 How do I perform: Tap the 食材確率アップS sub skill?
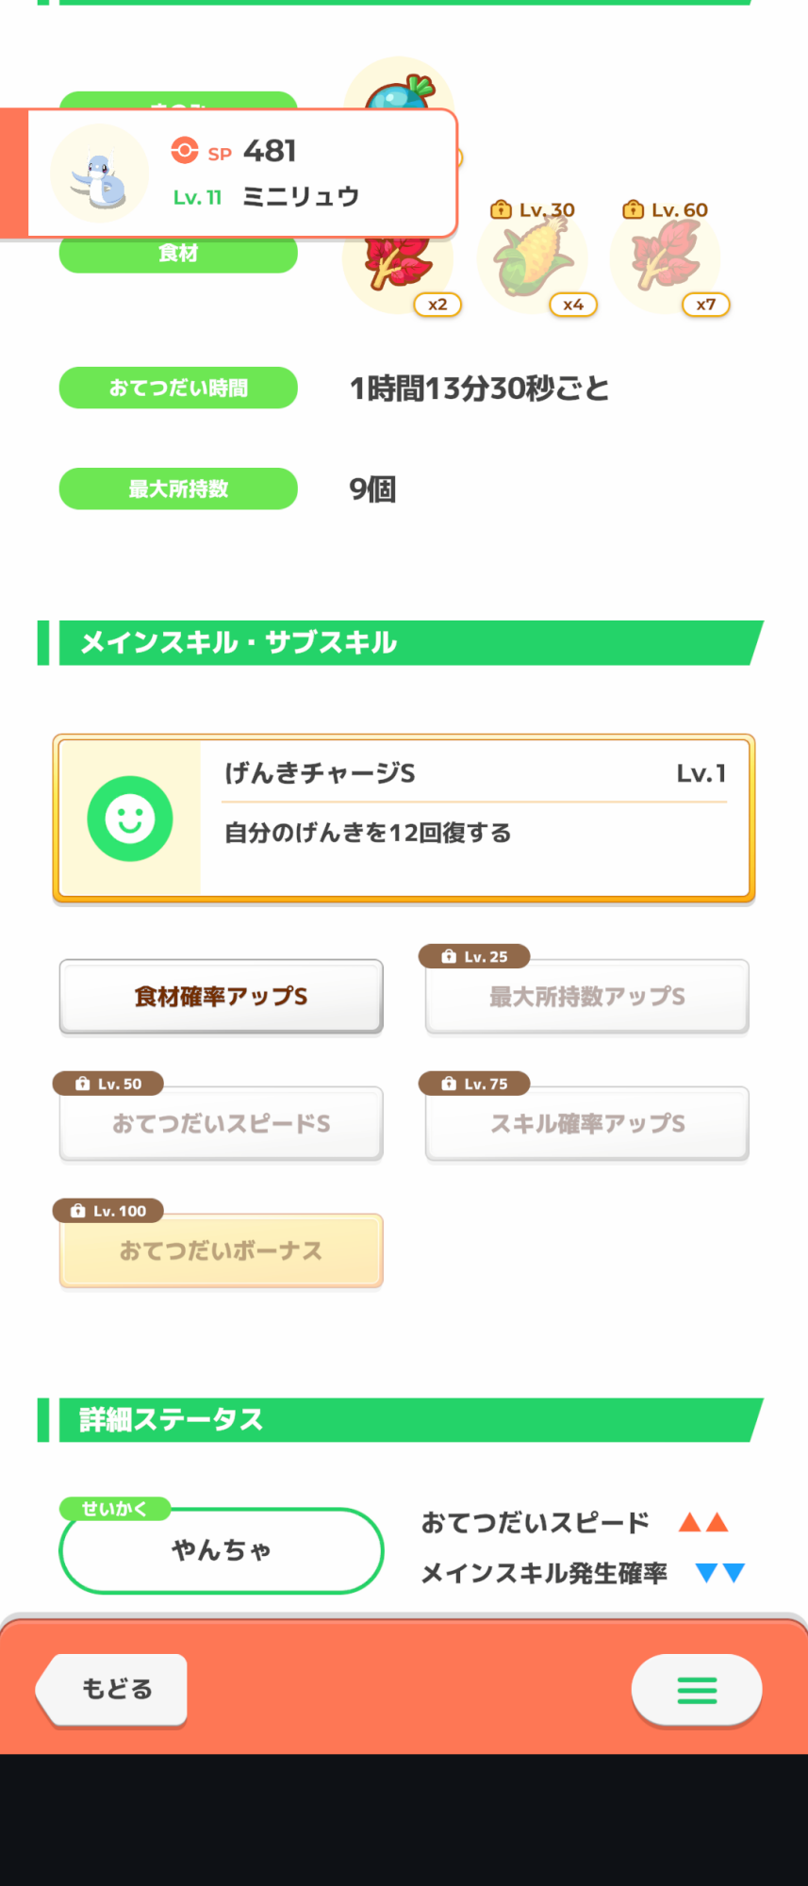221,997
